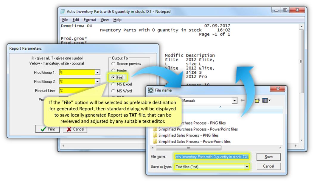Image resolution: width=314 pixels, height=182 pixels.
Task: Create a new folder
Action: (x=257, y=101)
